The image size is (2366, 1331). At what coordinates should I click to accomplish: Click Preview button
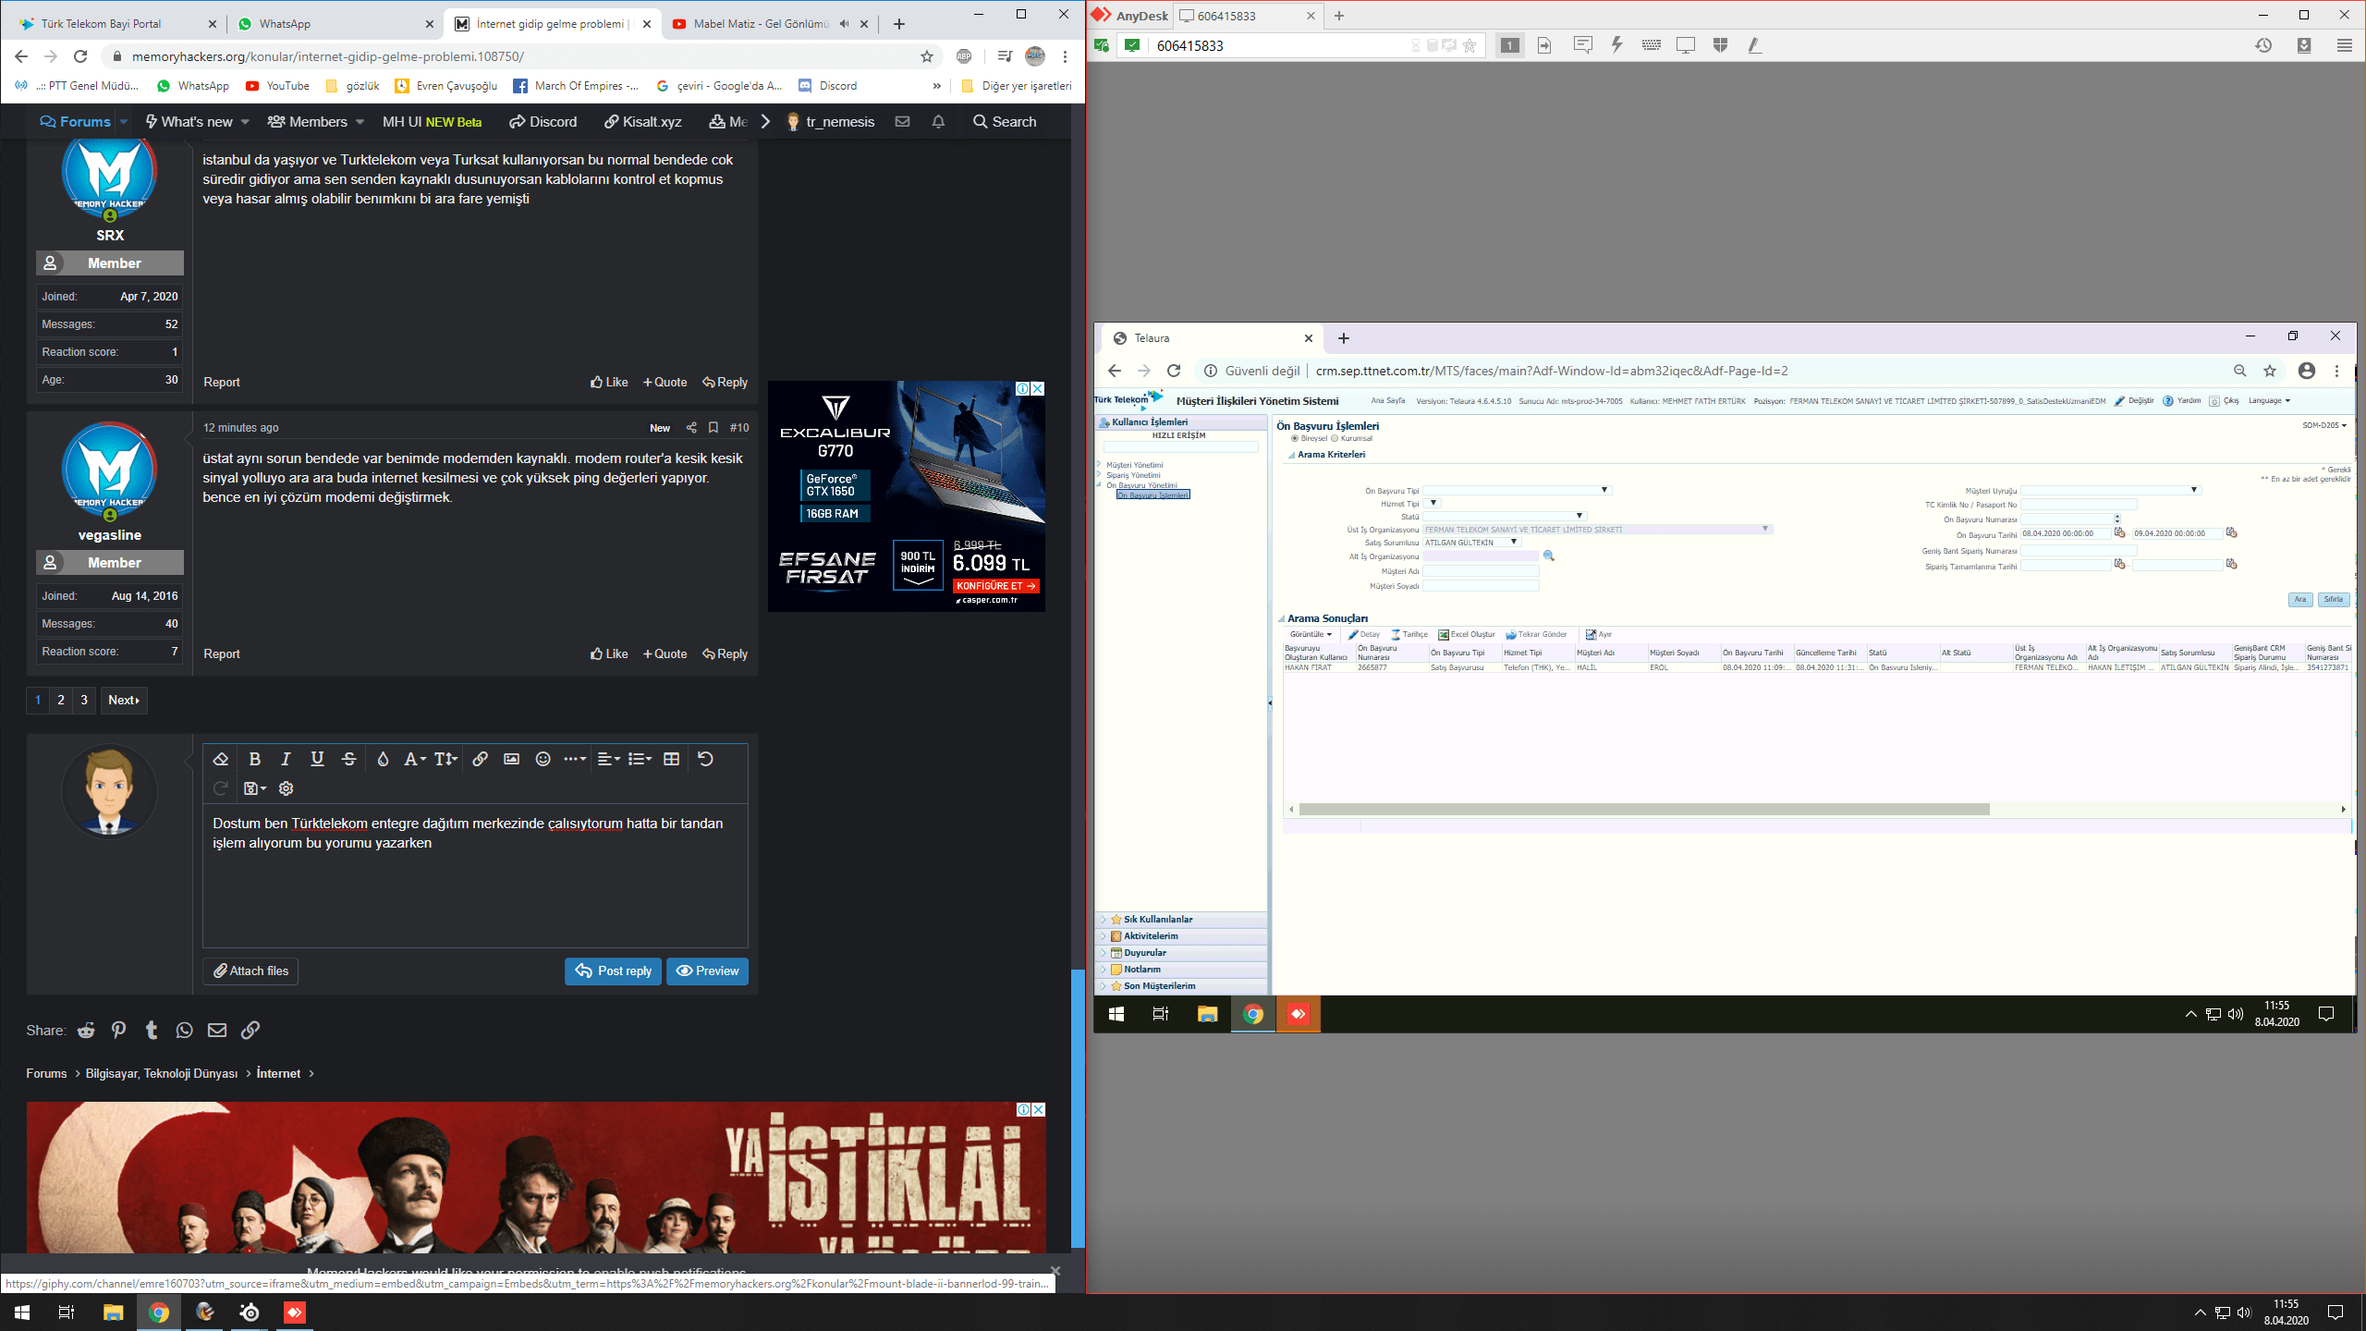[707, 971]
